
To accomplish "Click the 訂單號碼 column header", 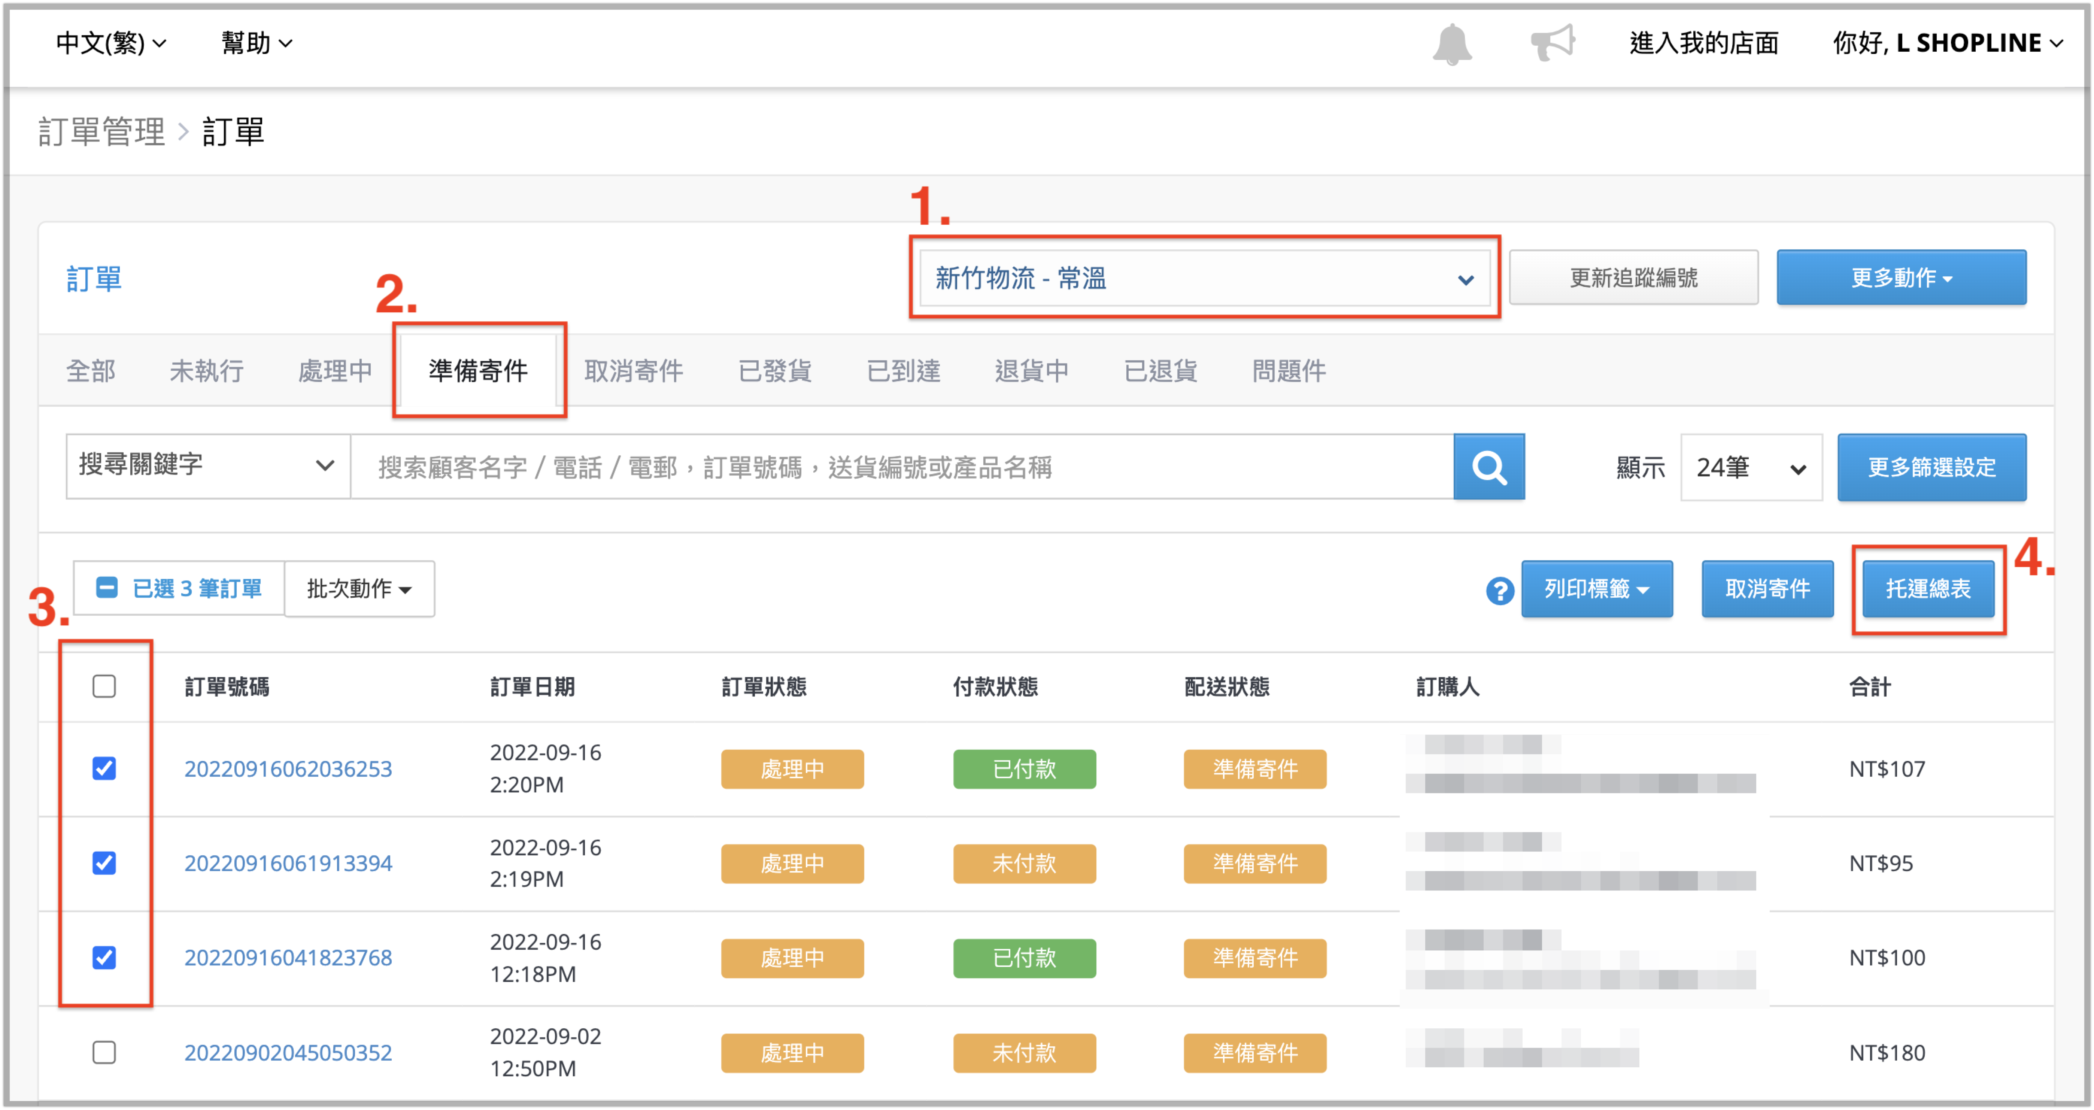I will (x=227, y=687).
